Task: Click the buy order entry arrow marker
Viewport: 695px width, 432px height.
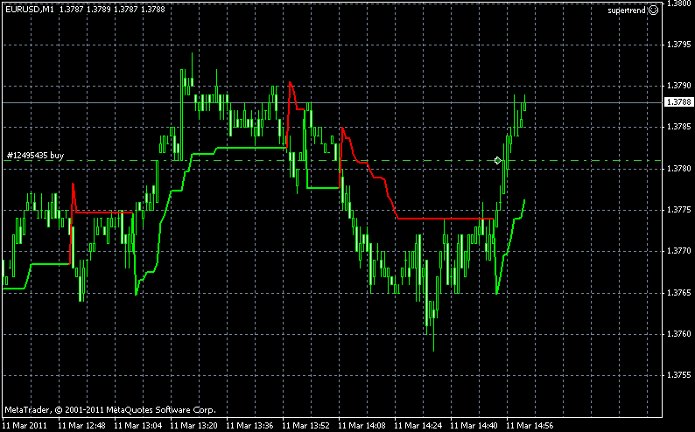Action: (498, 160)
